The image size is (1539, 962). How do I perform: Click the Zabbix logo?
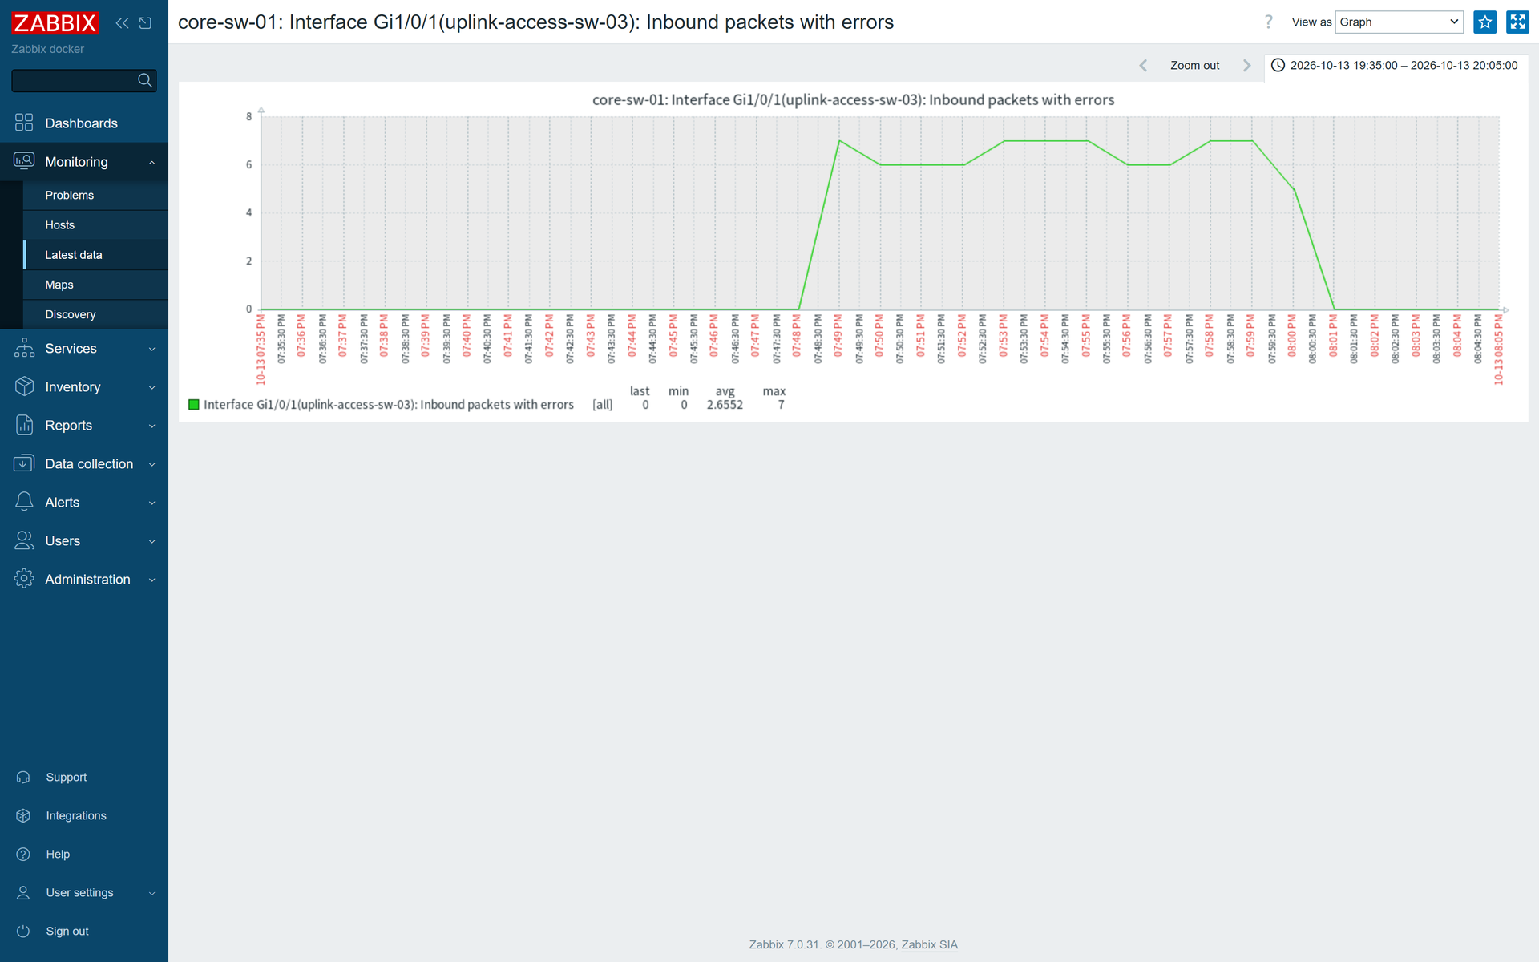coord(55,23)
